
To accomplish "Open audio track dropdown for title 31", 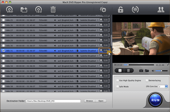I will click(x=75, y=51).
